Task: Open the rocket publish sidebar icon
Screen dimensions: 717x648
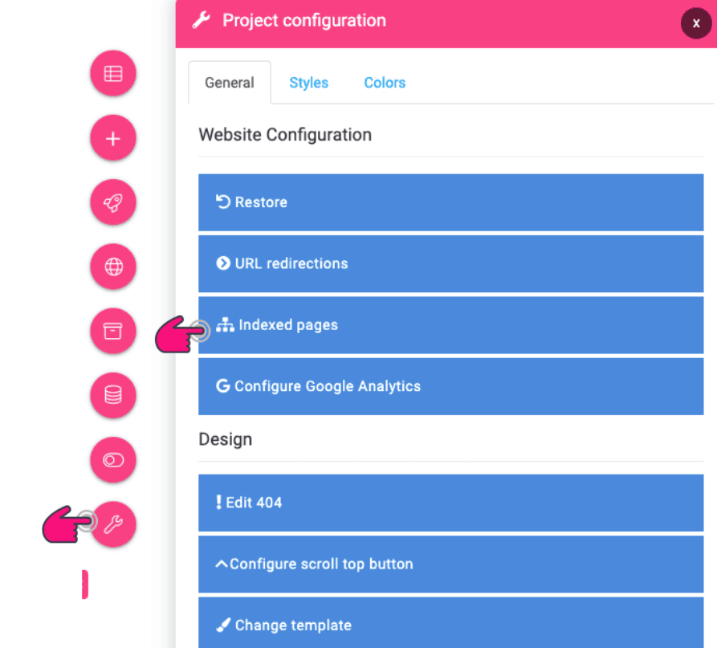Action: point(113,202)
